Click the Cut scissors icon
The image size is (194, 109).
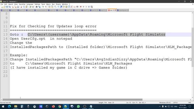point(21,7)
